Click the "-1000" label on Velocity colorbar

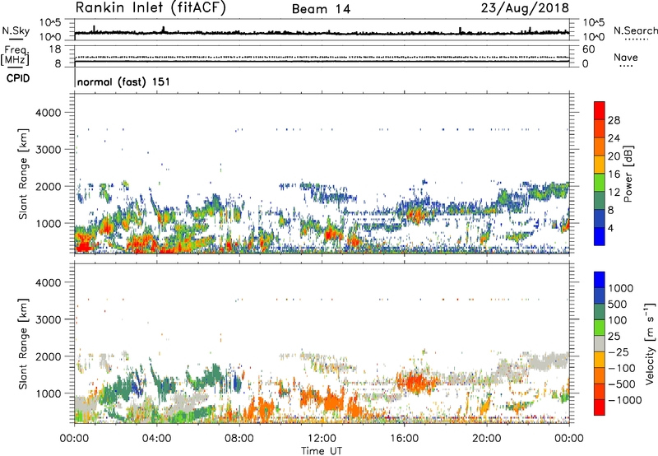point(625,400)
